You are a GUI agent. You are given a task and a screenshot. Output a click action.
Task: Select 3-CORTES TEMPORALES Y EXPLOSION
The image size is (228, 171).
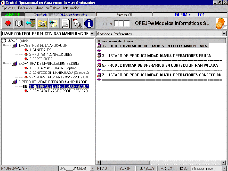coord(58,77)
